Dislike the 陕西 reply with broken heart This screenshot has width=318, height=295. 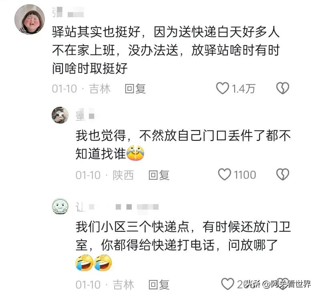point(283,175)
